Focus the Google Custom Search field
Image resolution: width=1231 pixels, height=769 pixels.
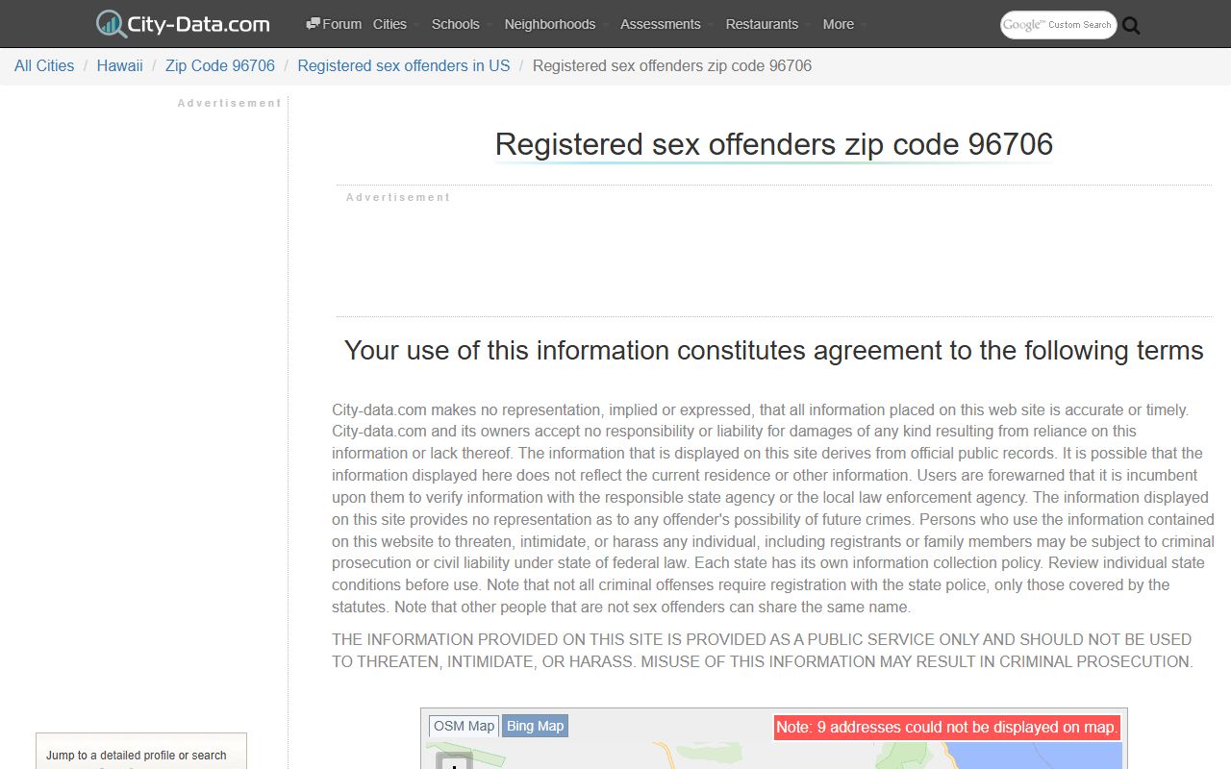coord(1058,25)
